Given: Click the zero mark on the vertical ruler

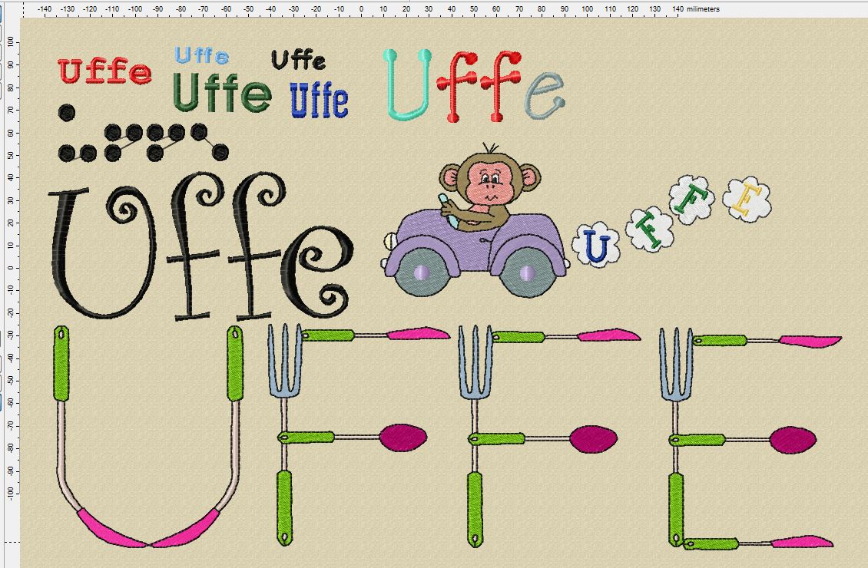Looking at the screenshot, I should click(11, 268).
